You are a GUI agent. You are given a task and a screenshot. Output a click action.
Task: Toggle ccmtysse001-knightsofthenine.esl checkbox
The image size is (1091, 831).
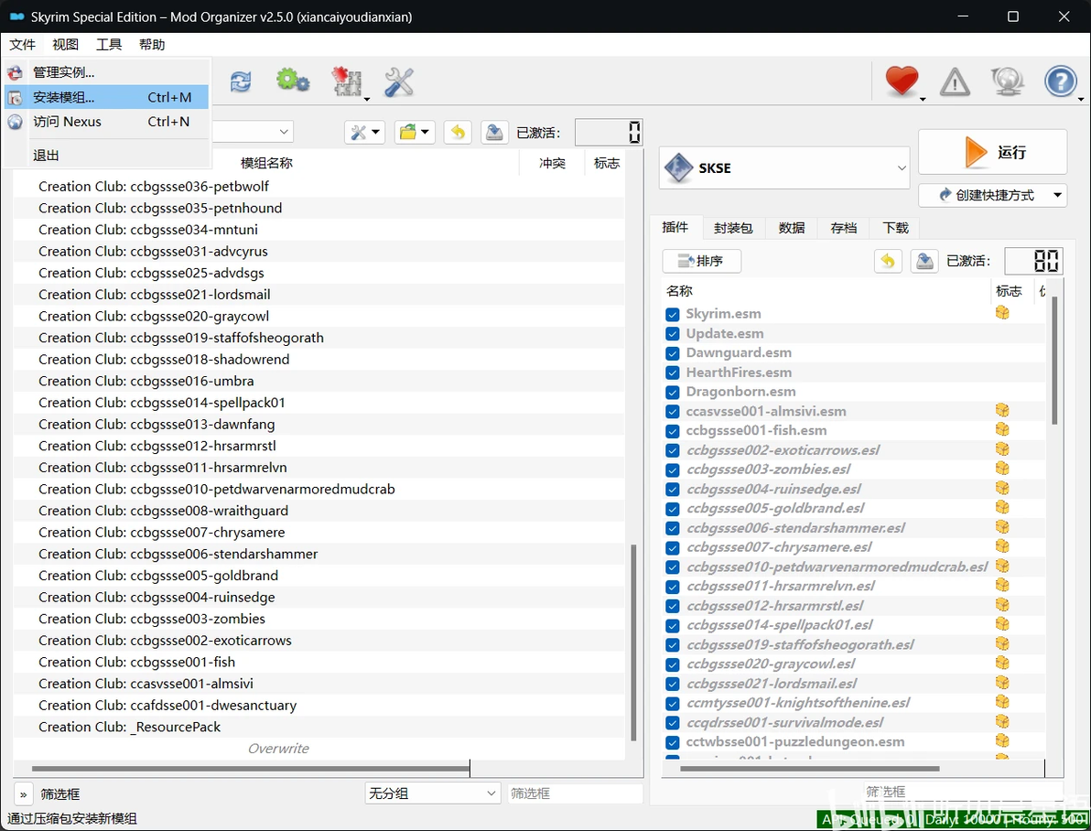tap(672, 704)
